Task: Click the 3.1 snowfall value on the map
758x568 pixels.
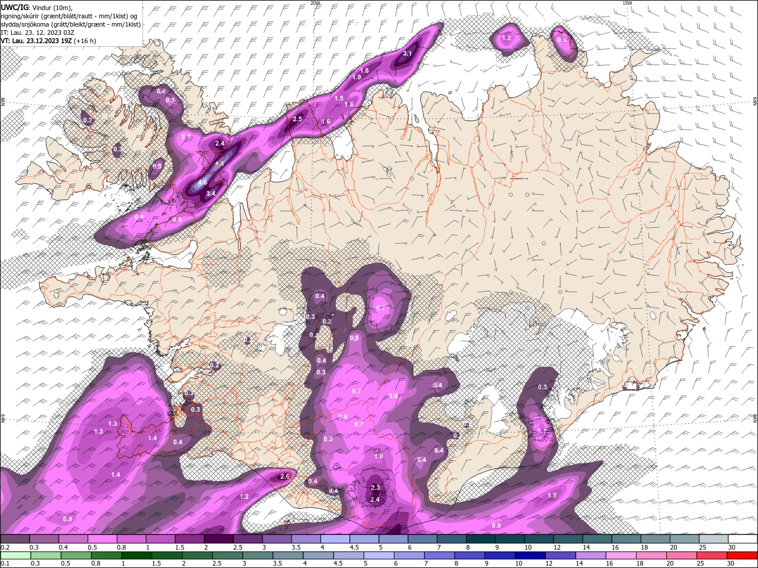Action: point(407,53)
